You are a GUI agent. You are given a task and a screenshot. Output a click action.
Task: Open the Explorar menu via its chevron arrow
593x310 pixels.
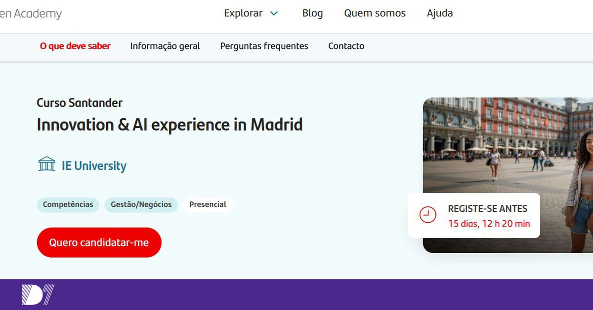274,13
